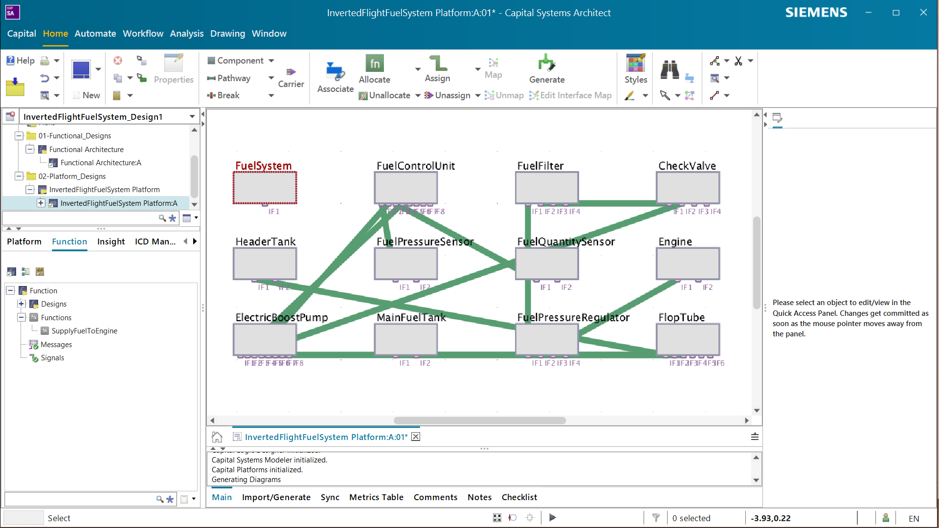Select the Signals tree item

[52, 358]
